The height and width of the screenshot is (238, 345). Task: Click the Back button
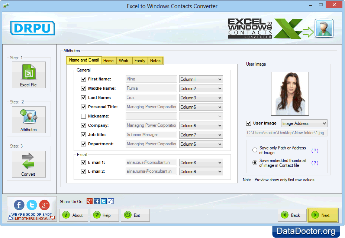(x=292, y=215)
